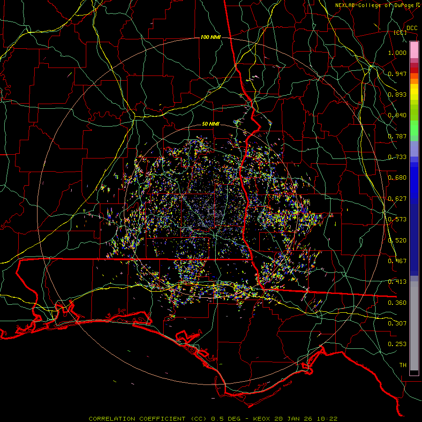The height and width of the screenshot is (422, 422).
Task: Select the 0.787 legend value
Action: pyautogui.click(x=397, y=136)
